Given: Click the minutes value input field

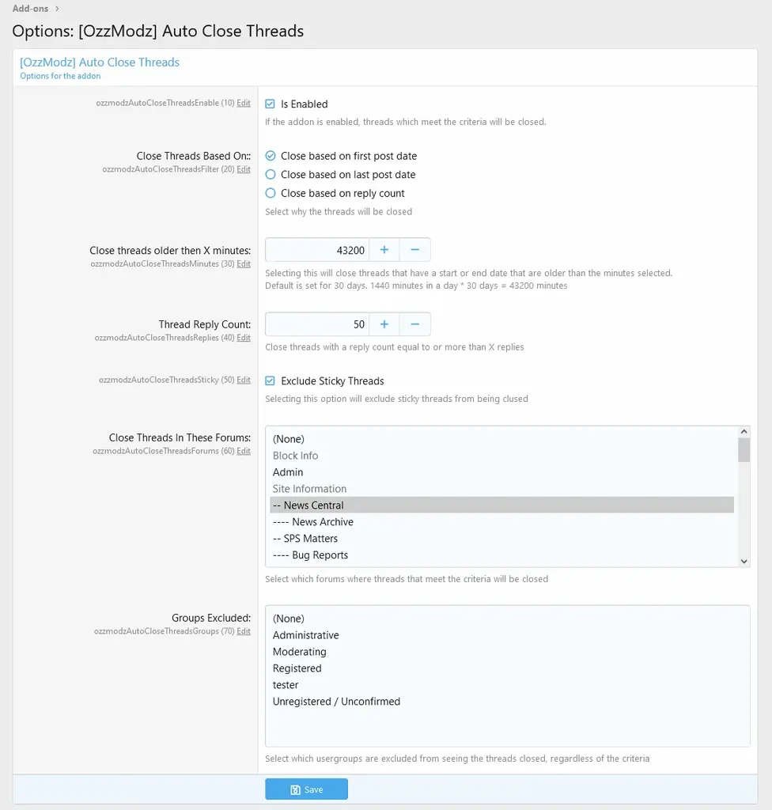Looking at the screenshot, I should [317, 250].
